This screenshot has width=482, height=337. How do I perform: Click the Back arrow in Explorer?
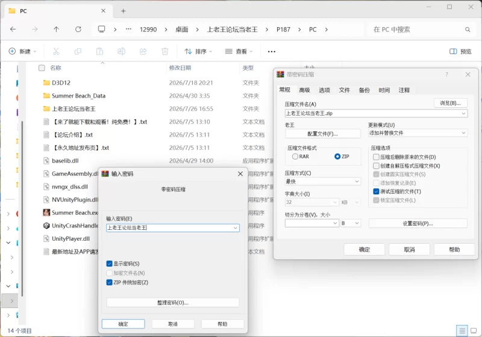pyautogui.click(x=13, y=29)
